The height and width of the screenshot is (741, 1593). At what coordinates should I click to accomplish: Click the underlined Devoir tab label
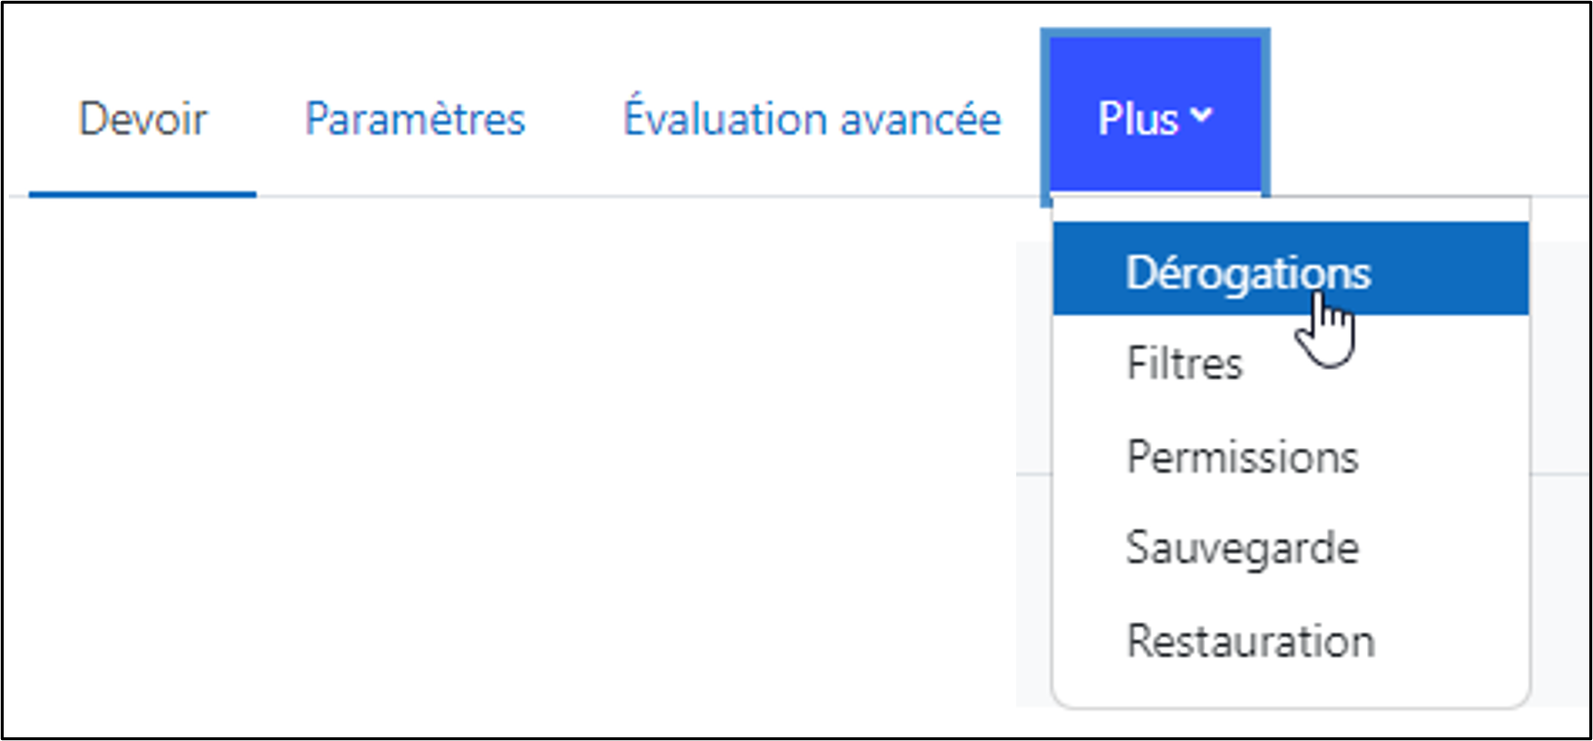point(142,120)
